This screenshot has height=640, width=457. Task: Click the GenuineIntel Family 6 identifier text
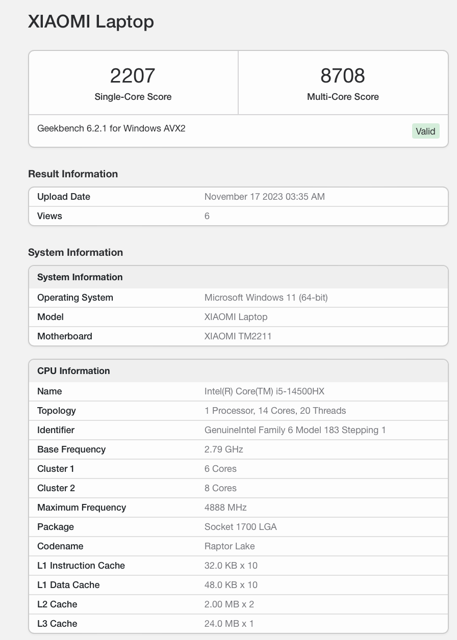295,430
